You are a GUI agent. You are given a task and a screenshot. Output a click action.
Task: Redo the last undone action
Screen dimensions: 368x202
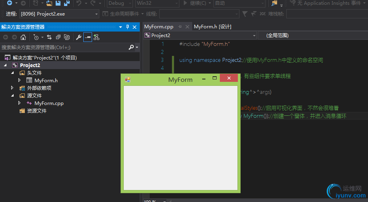click(93, 3)
